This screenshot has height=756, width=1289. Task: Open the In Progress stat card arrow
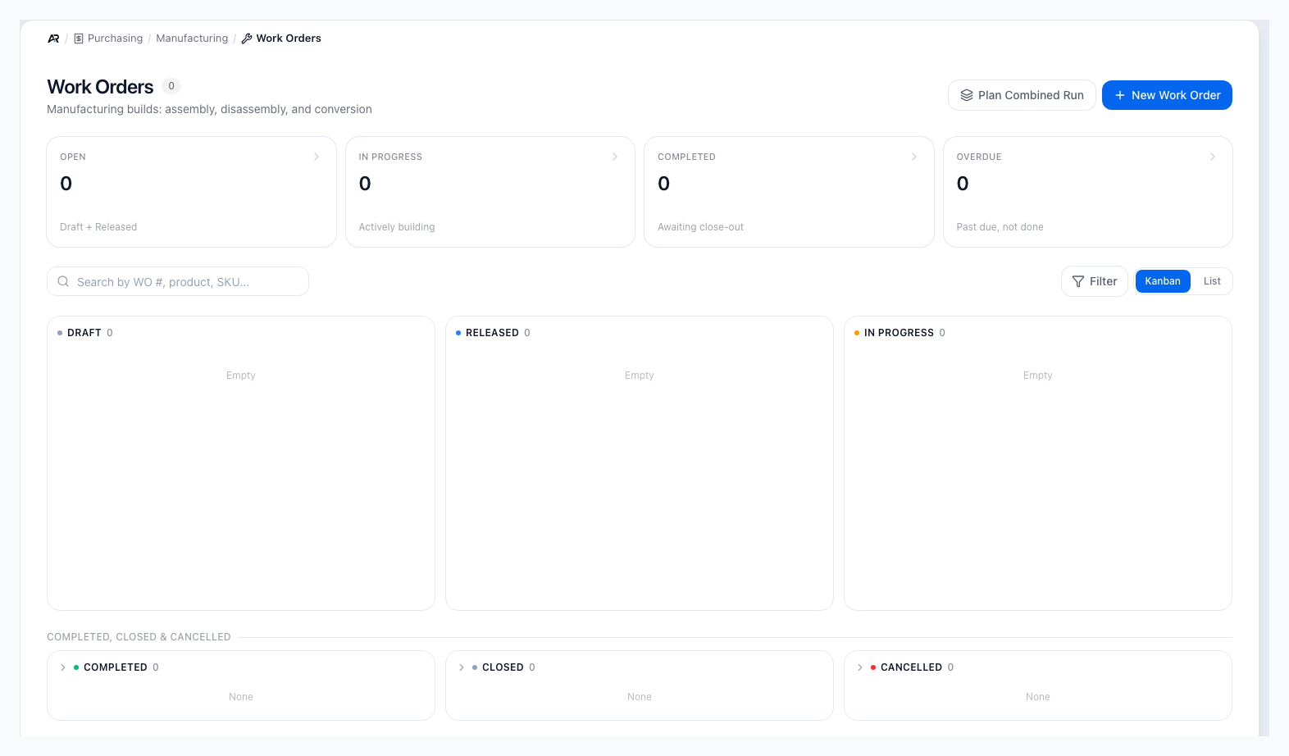coord(615,157)
